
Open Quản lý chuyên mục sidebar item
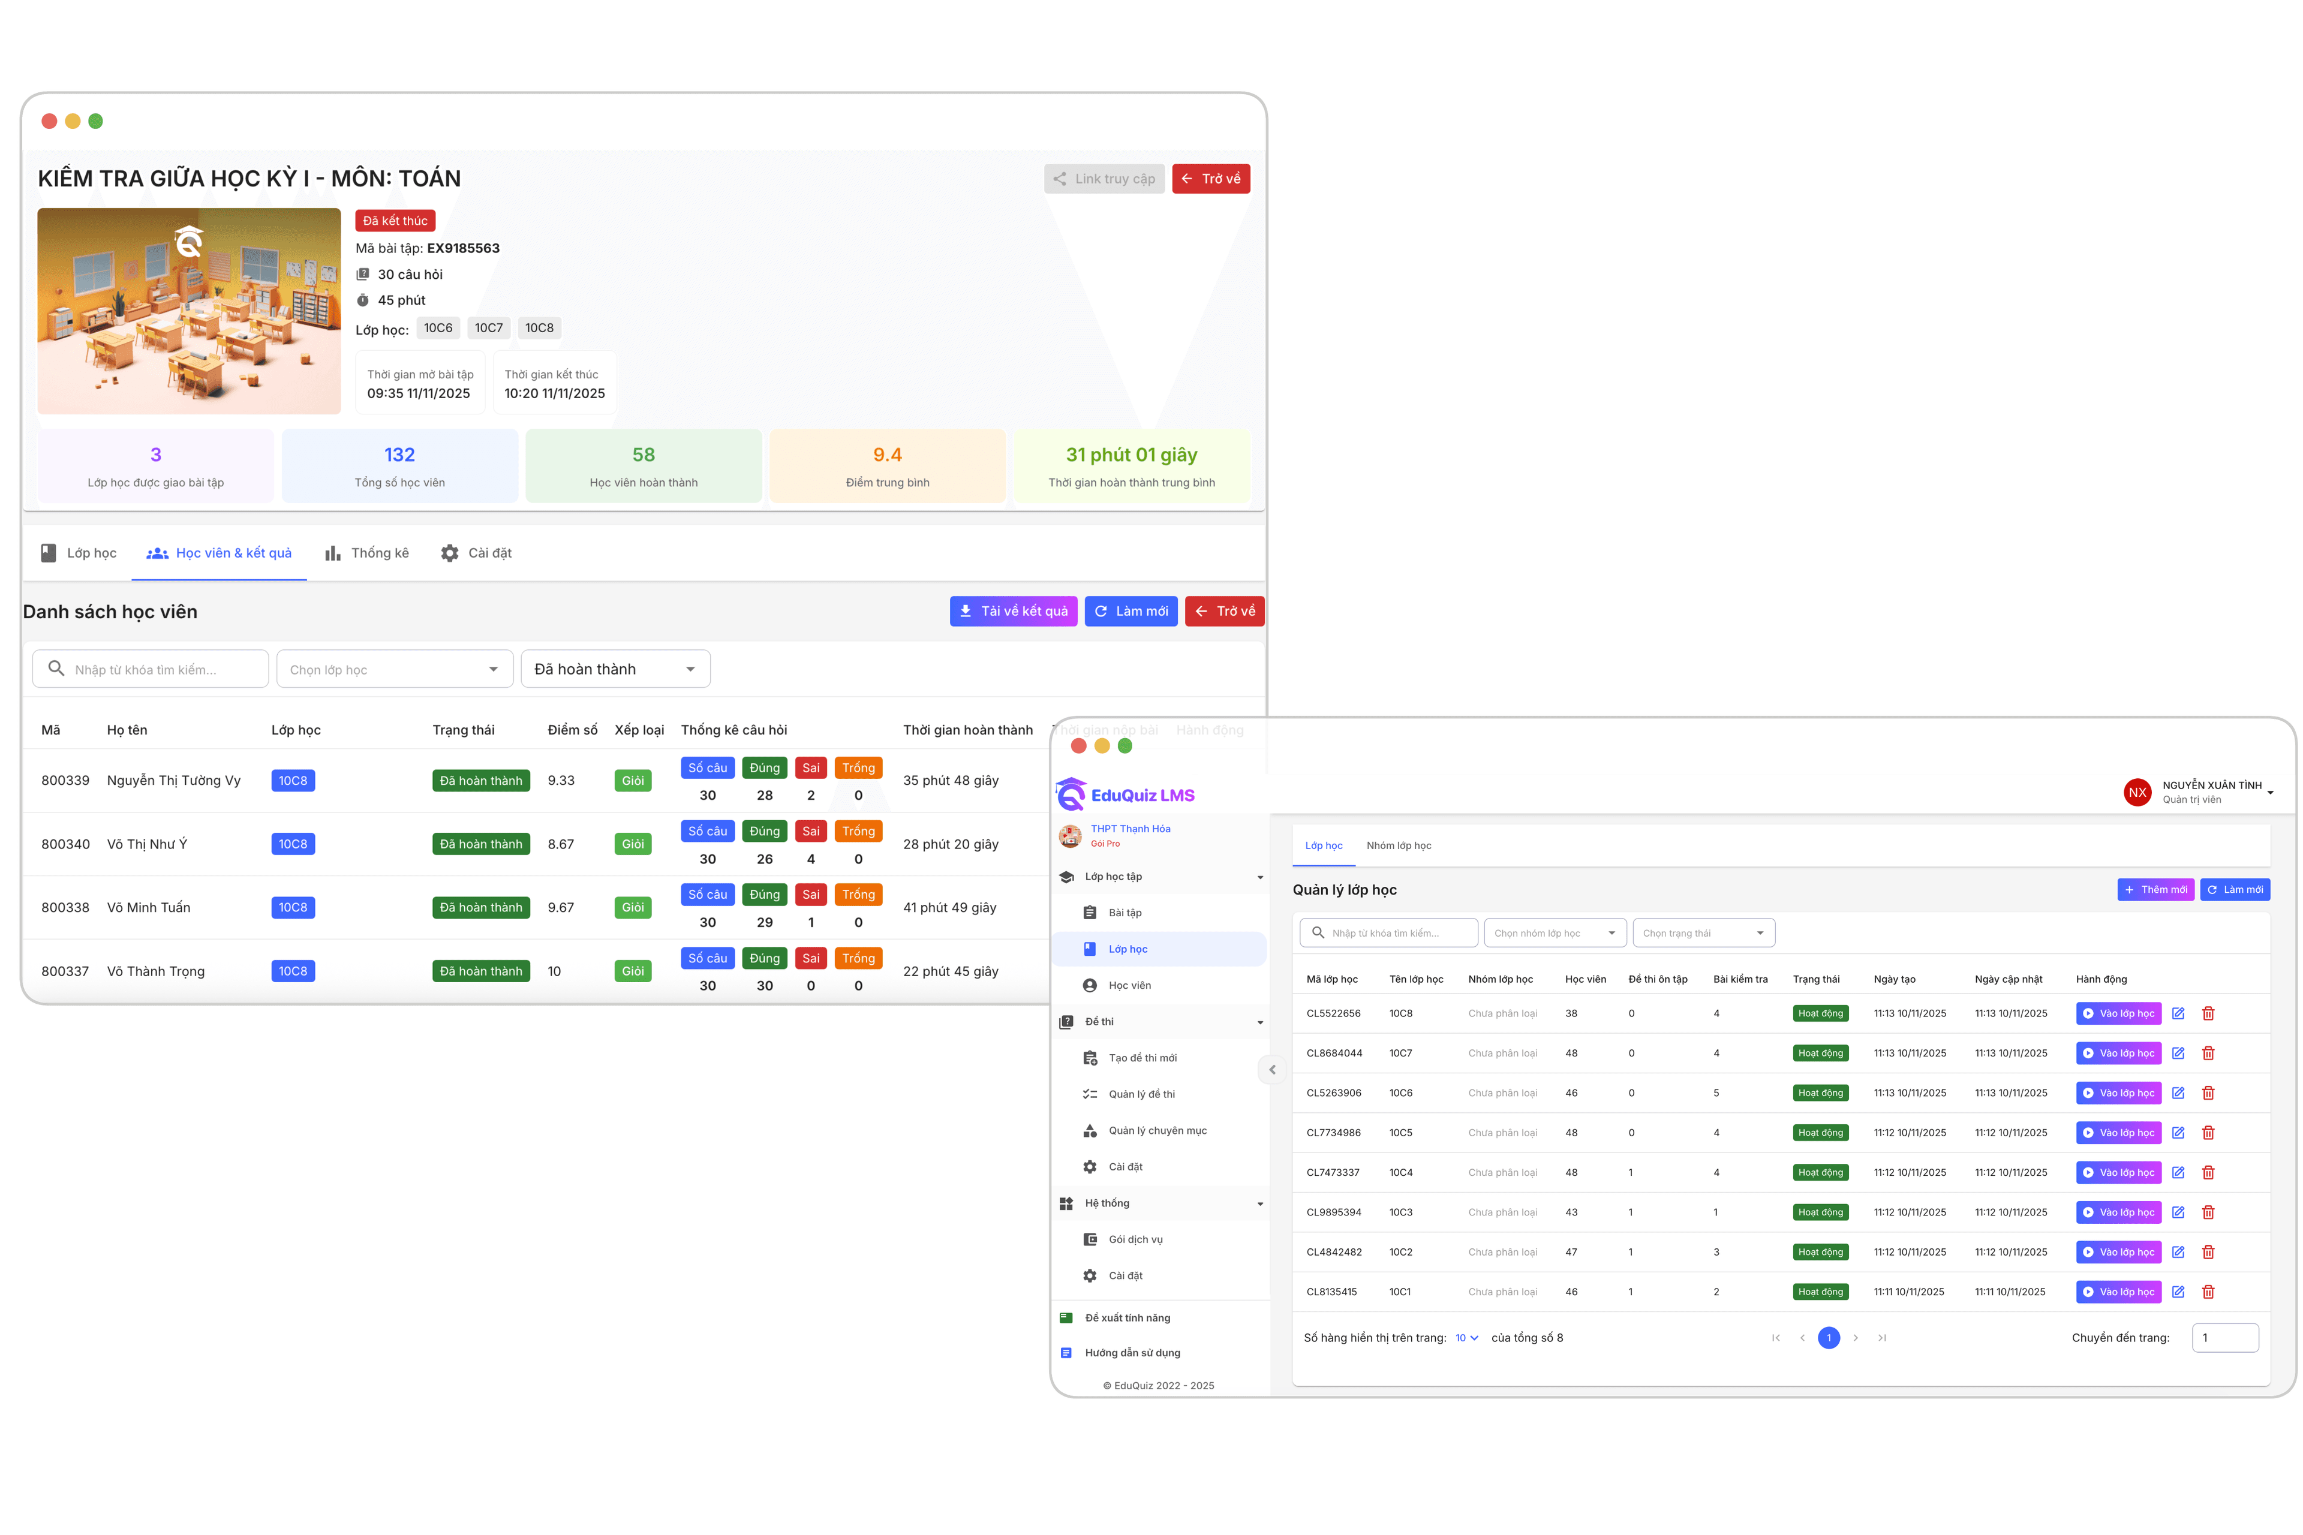point(1156,1131)
